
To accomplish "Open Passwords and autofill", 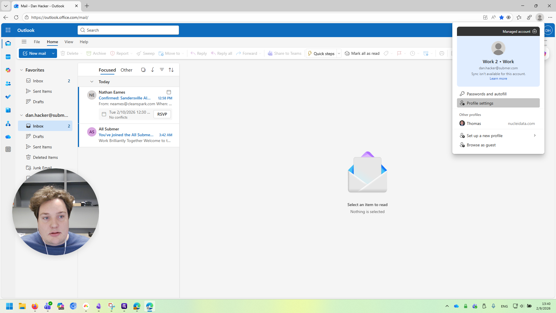I will [498, 94].
